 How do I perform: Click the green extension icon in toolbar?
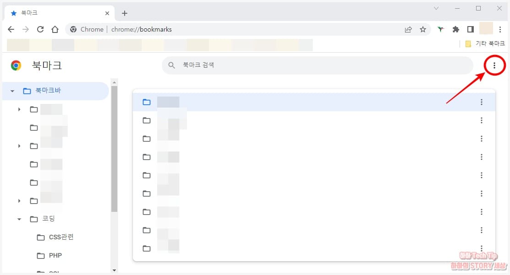pyautogui.click(x=440, y=29)
